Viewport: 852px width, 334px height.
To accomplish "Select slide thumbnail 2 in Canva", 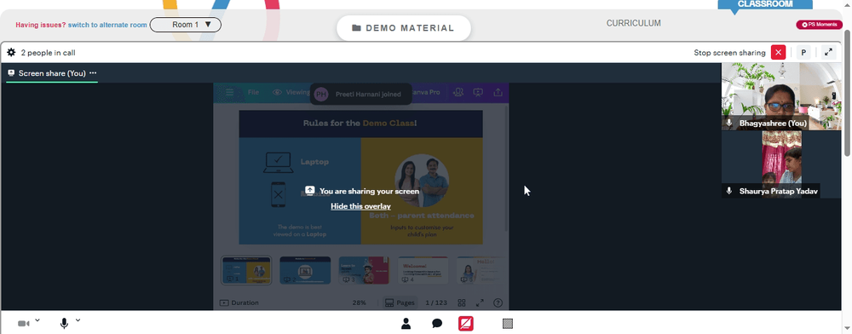I will coord(305,270).
